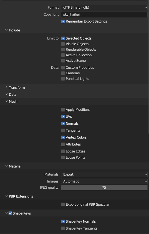Collapse the Data section arrow
Viewport: 149px width, 234px height.
coord(6,94)
